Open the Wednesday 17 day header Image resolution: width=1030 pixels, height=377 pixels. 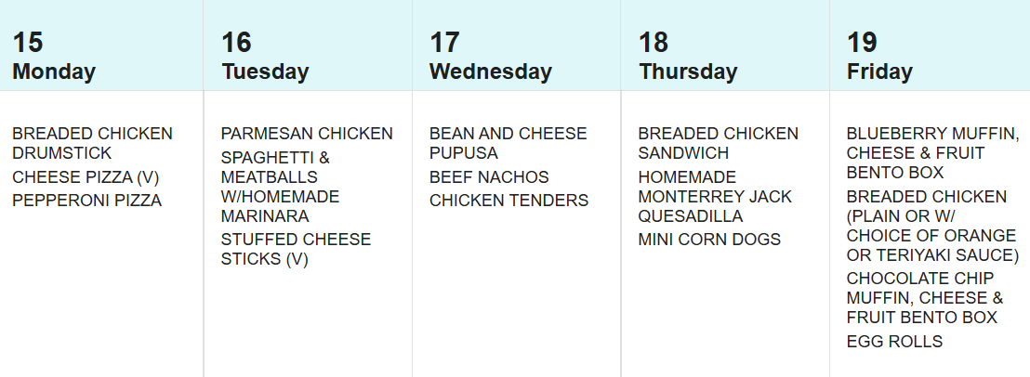pyautogui.click(x=490, y=57)
